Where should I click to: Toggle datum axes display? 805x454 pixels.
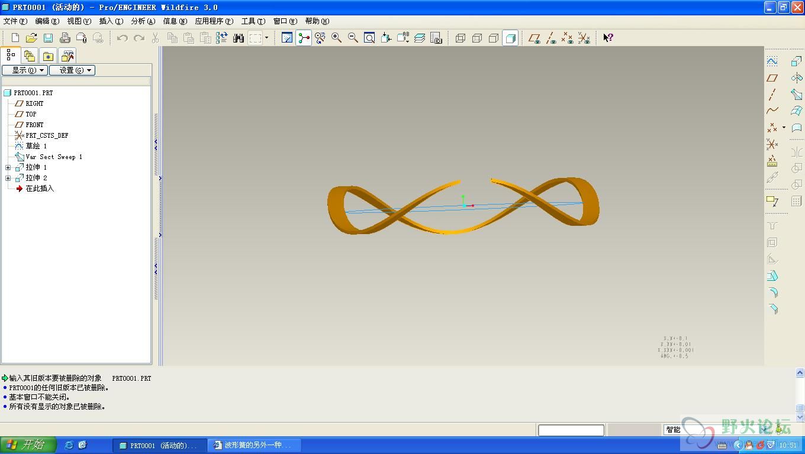551,38
